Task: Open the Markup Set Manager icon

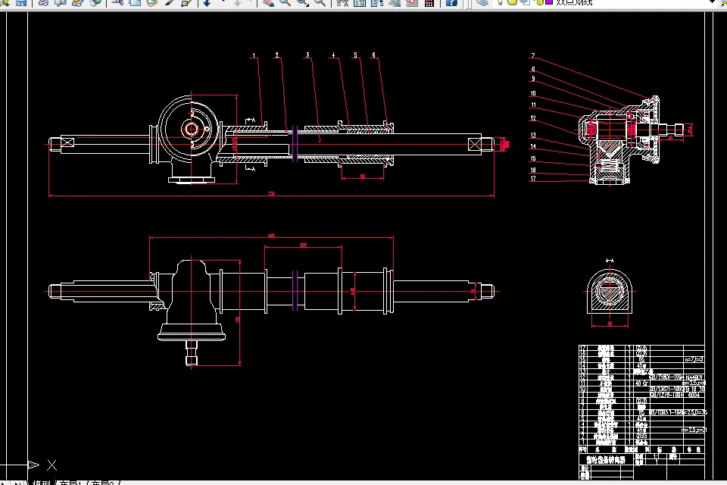Action: pyautogui.click(x=412, y=2)
